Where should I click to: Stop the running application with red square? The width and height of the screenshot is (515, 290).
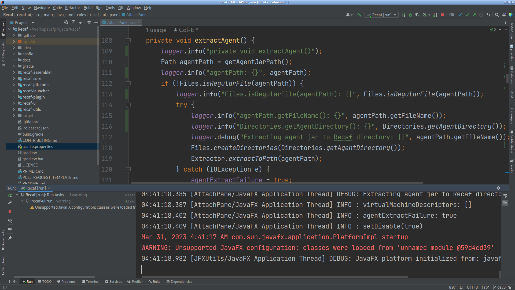point(442,15)
